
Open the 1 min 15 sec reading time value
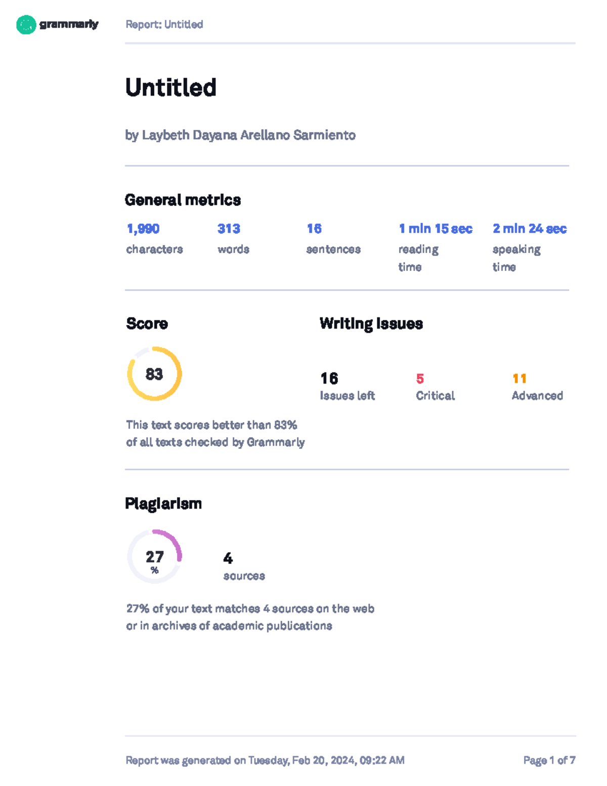436,229
